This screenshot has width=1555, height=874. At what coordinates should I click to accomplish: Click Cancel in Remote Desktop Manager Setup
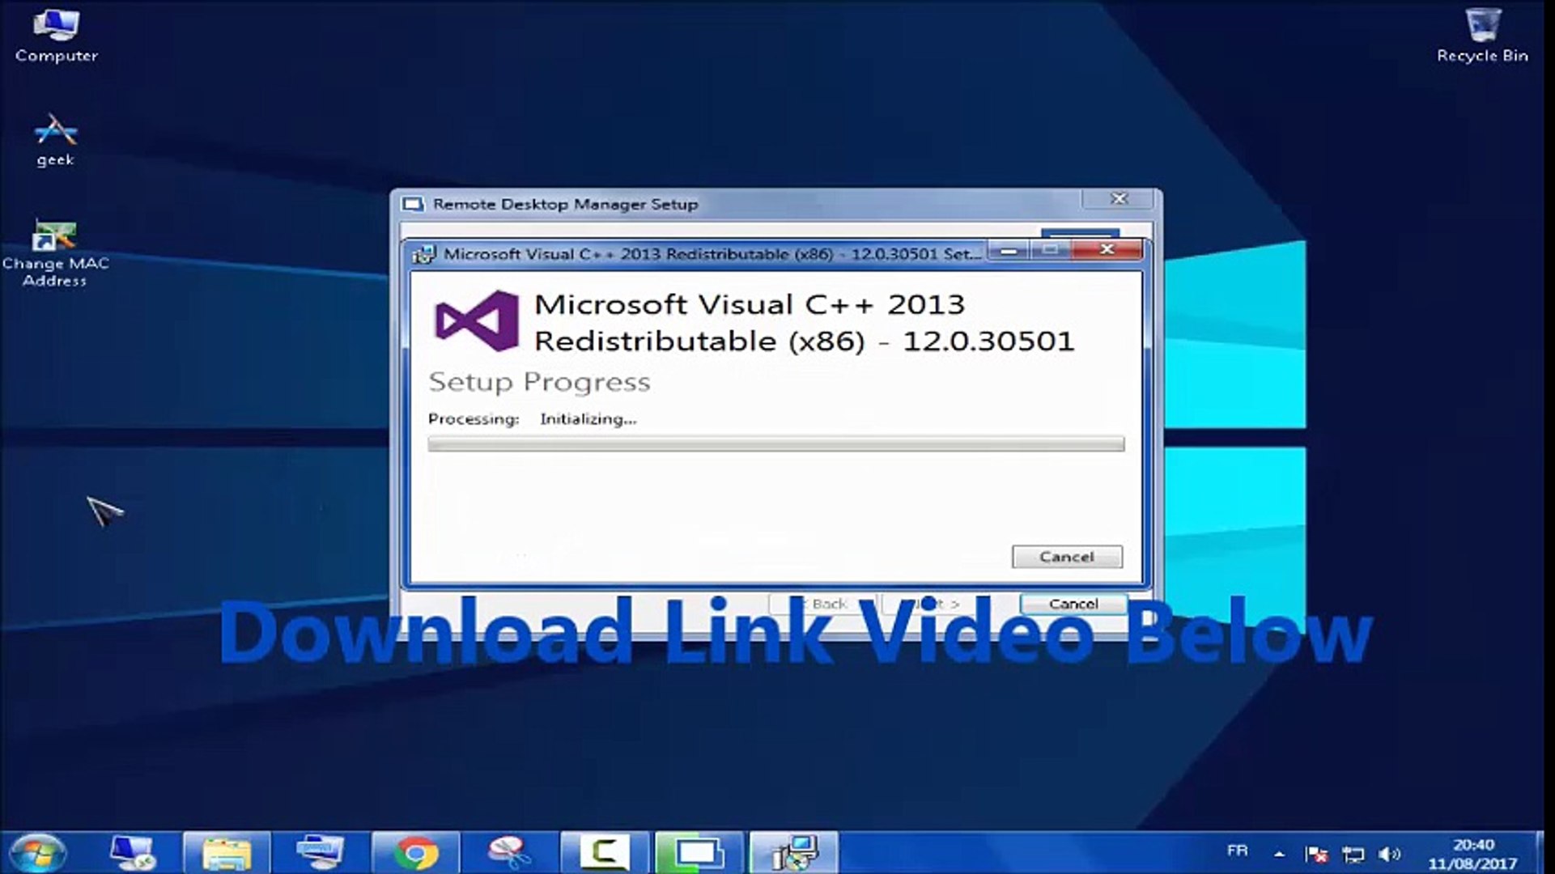tap(1073, 604)
